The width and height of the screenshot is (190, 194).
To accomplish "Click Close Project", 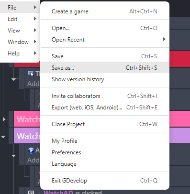I will tap(105, 124).
